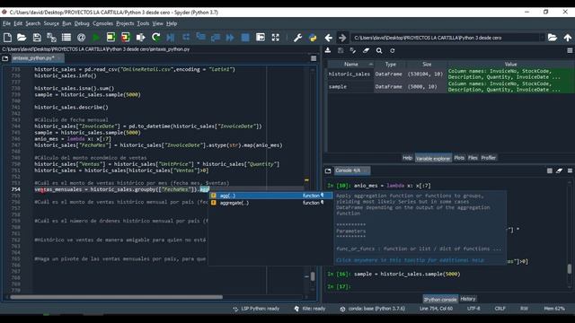The image size is (575, 323).
Task: Click the New file icon
Action: (7, 38)
